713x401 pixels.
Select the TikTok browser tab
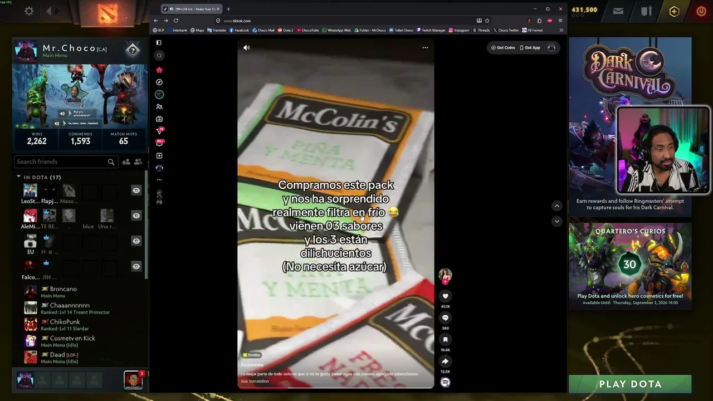coord(192,9)
